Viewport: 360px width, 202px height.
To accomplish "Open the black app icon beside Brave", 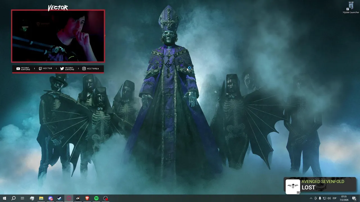I will (78, 198).
